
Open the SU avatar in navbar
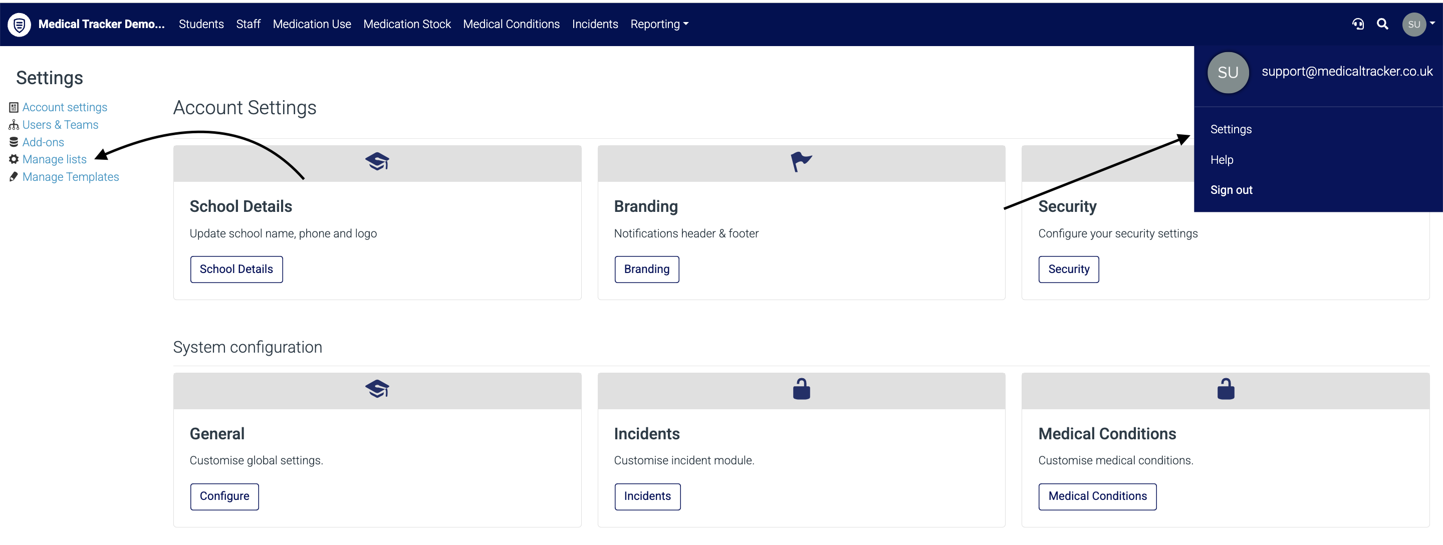(x=1414, y=24)
